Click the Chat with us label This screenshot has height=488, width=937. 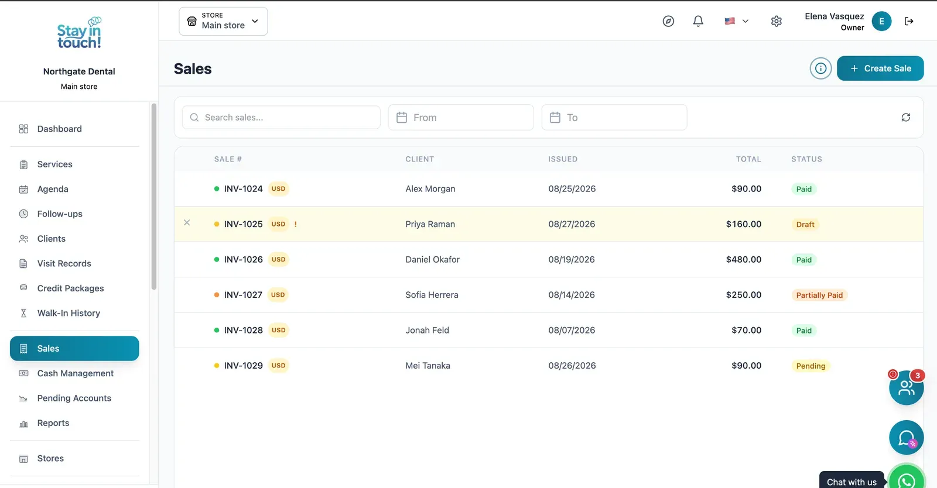[x=851, y=482]
